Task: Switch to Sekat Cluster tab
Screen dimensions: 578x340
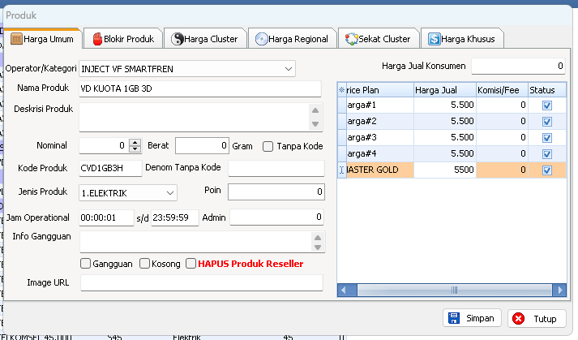Action: tap(379, 39)
